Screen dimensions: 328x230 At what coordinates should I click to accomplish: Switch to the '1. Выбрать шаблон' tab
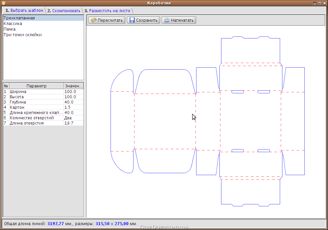24,11
